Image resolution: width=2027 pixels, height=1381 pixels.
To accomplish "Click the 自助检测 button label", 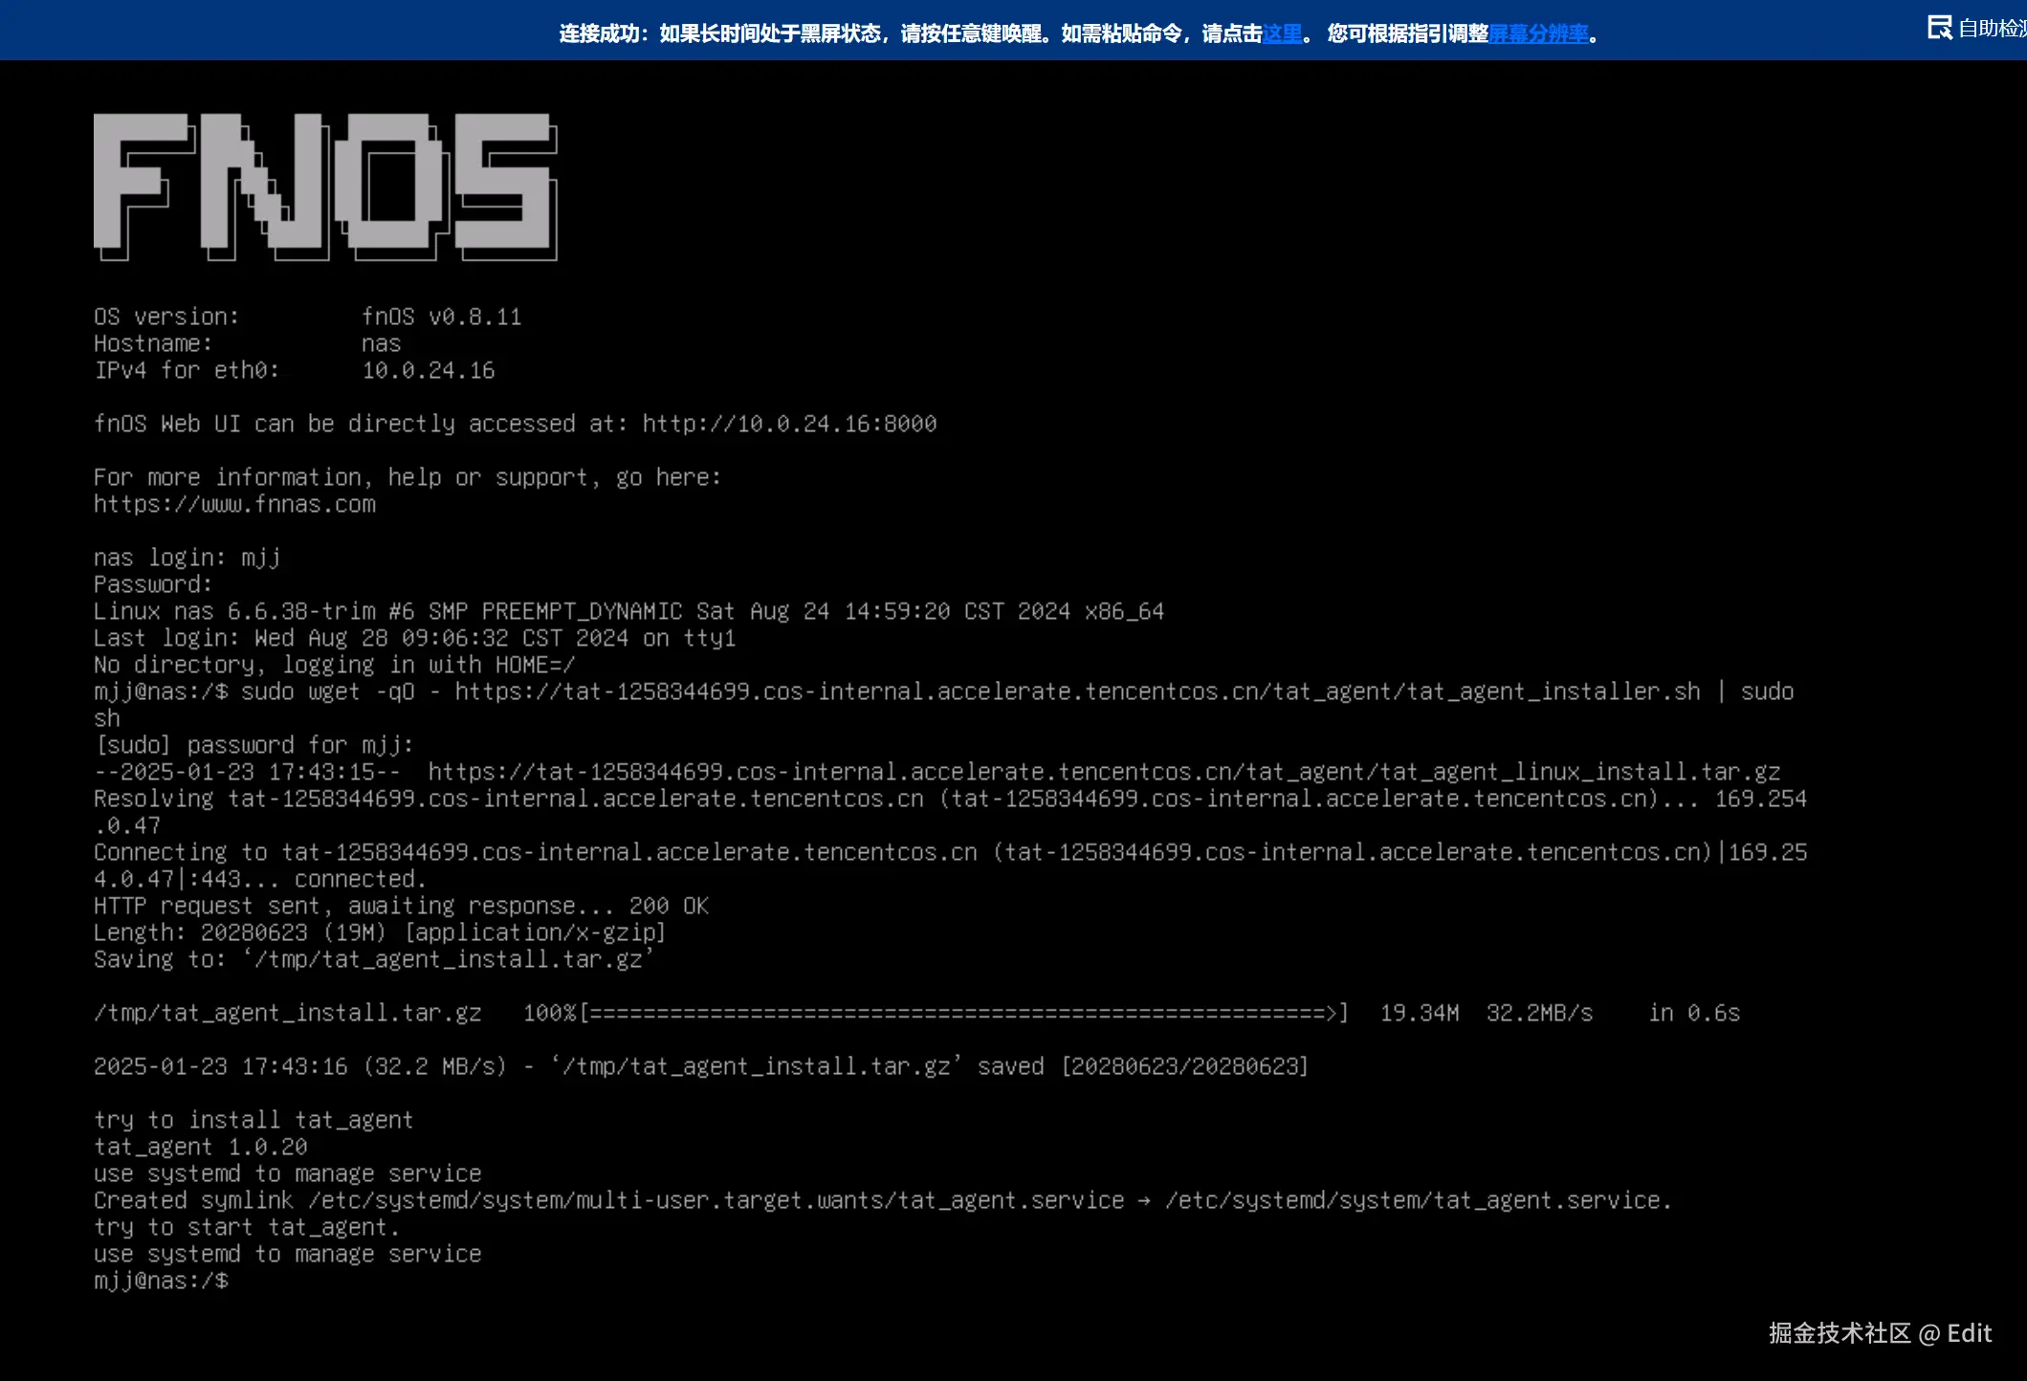I will point(1992,29).
